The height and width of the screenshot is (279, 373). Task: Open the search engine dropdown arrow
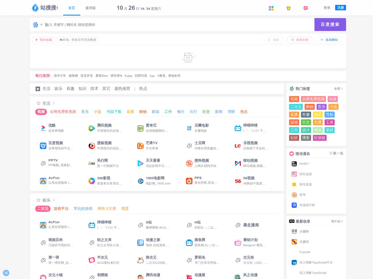pyautogui.click(x=41, y=25)
